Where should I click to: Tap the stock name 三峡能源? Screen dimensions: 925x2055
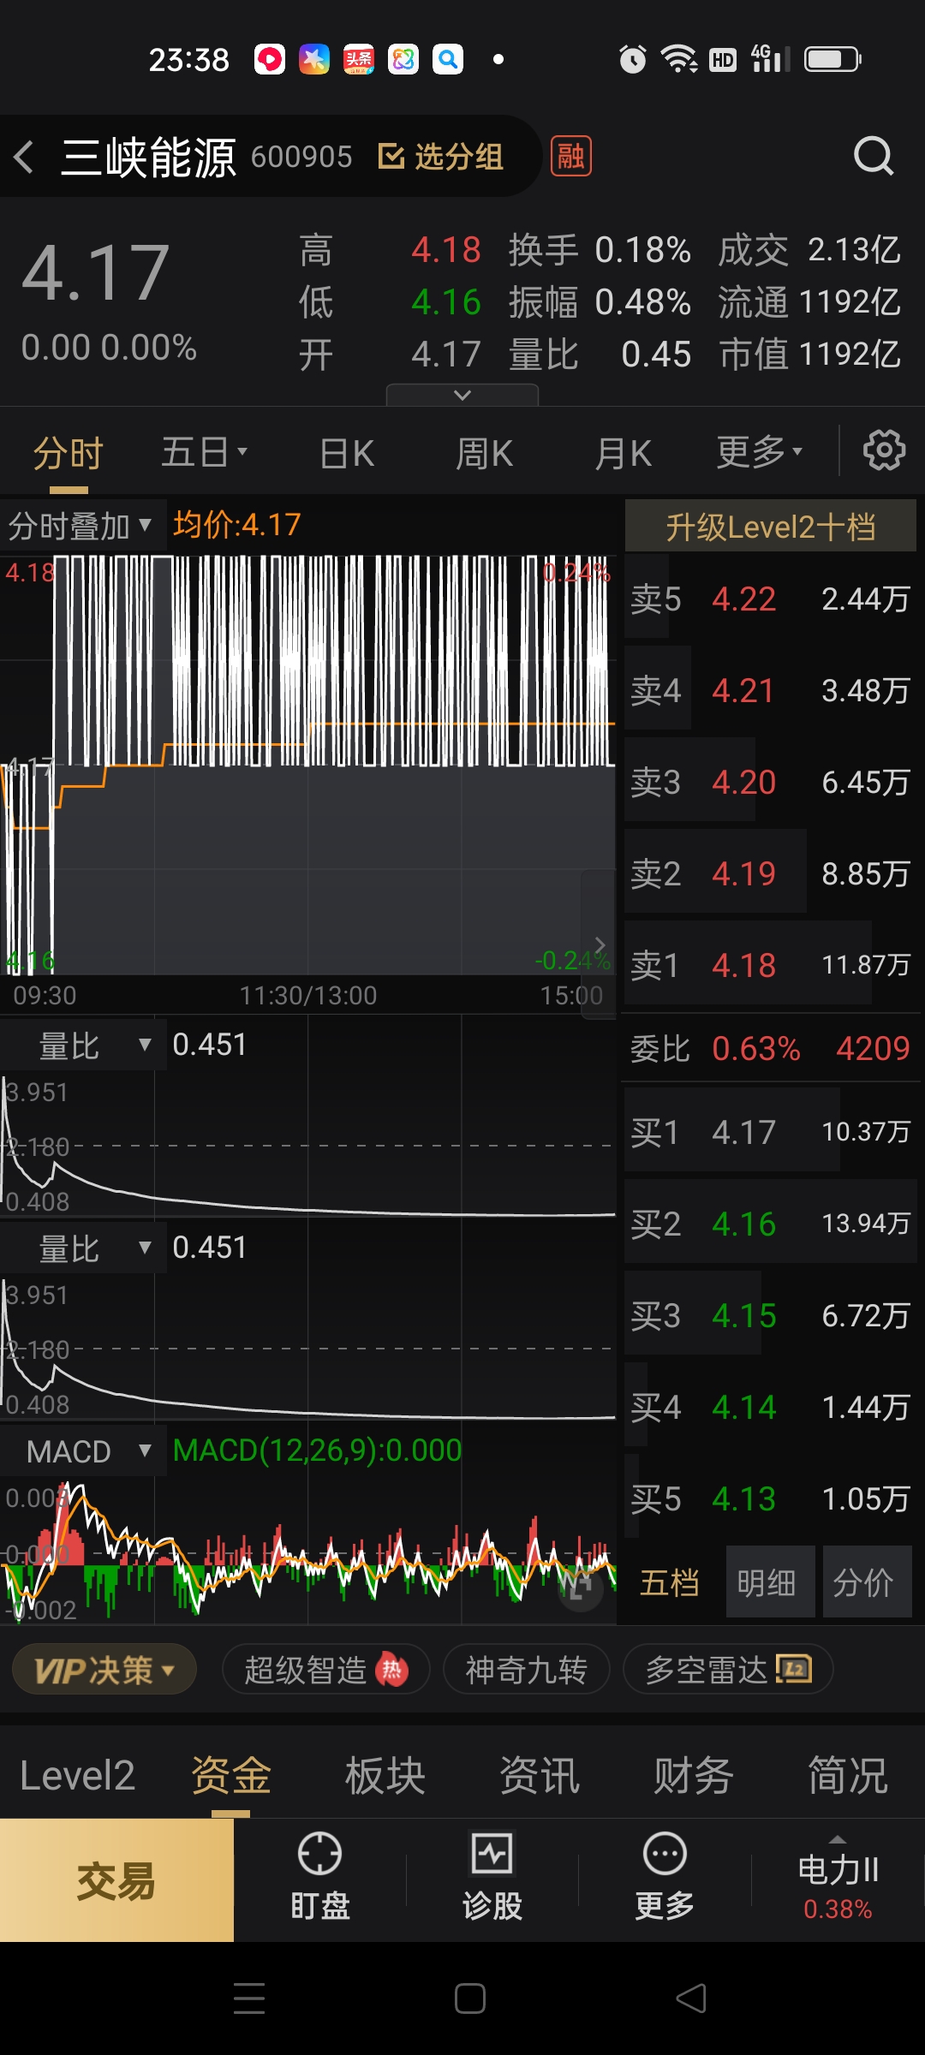coord(148,157)
